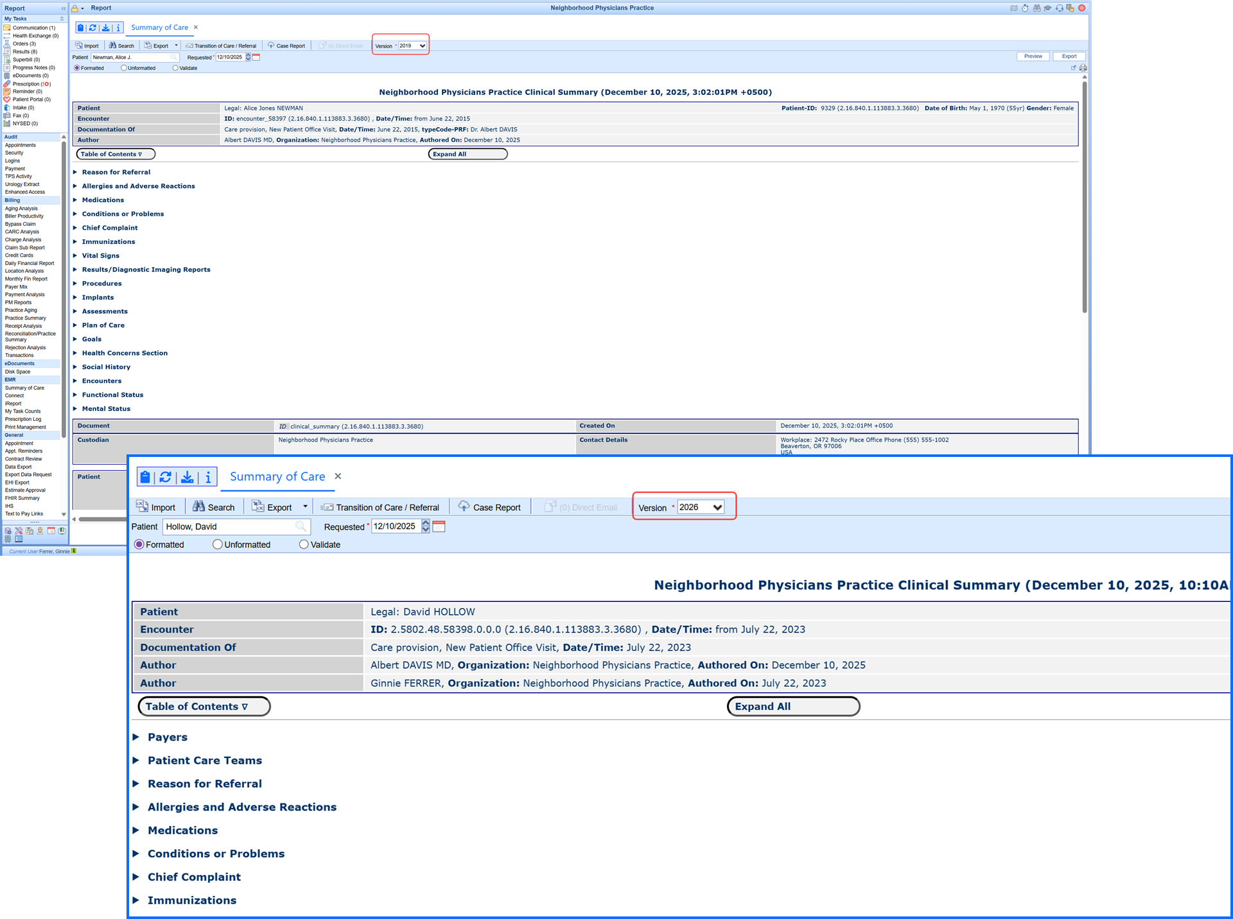
Task: Open the Summary of Care tab in the upper window
Action: [159, 28]
